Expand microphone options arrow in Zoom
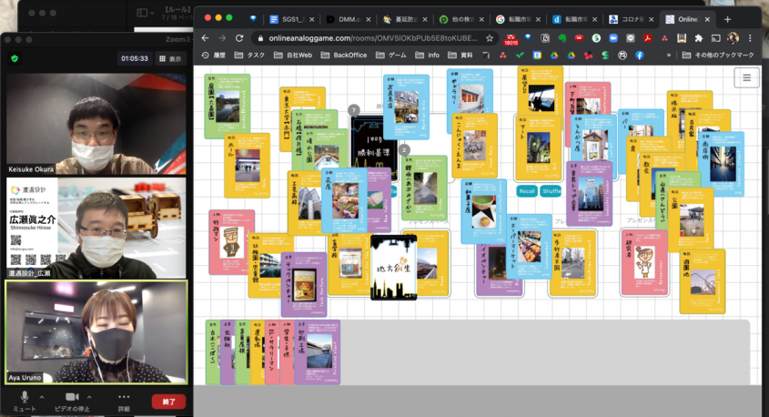This screenshot has width=769, height=417. tap(44, 397)
